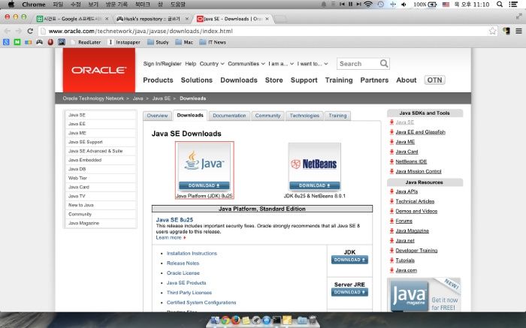Open the Chrome hamburger menu icon
Screen dimensions: 526x328
point(518,32)
